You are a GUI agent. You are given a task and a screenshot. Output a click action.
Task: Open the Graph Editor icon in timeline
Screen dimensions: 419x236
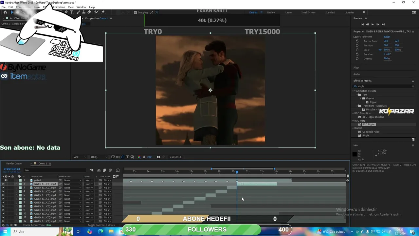pos(118,170)
